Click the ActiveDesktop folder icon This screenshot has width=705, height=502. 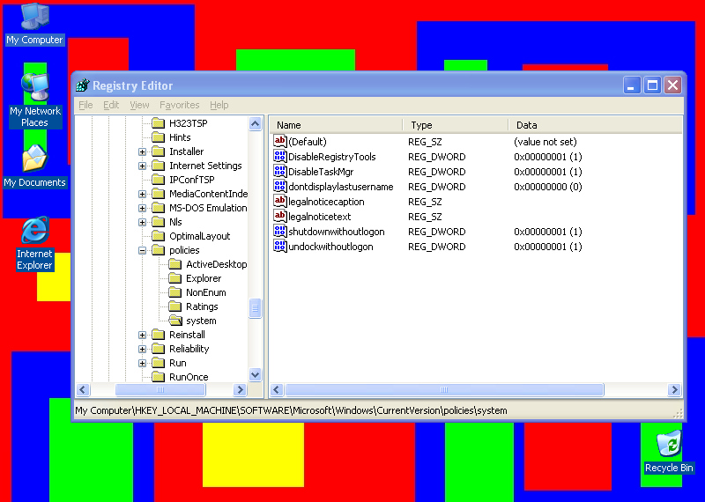coord(174,264)
